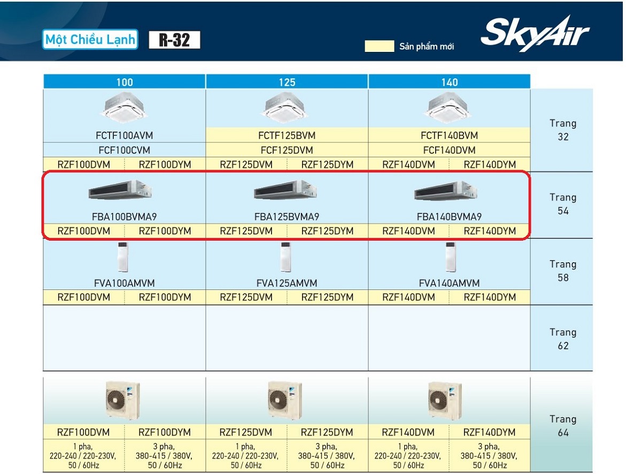Click the '1 pha' power spec under outdoor RZF125DVM
Image resolution: width=626 pixels, height=474 pixels.
pyautogui.click(x=245, y=456)
